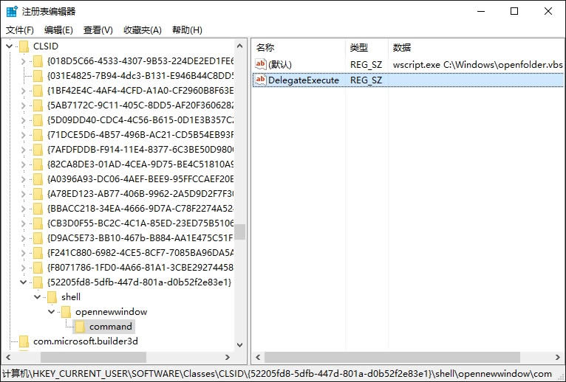Click the tree pane vertical scrollbar thumb
The image size is (566, 382).
coord(239,232)
